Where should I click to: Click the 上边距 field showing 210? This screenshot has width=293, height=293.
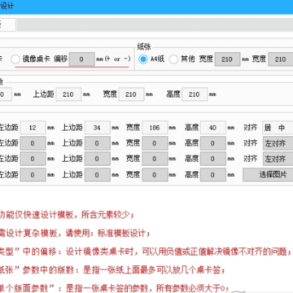[x=68, y=94]
